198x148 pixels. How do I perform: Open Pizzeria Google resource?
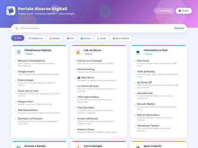(x=39, y=83)
